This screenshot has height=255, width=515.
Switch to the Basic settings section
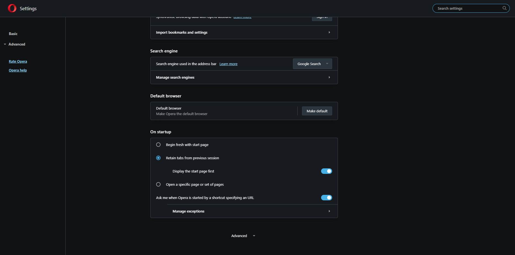13,34
